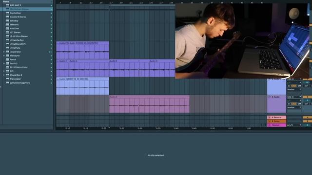
Task: Fold the B Delay return track
Action: click(269, 121)
